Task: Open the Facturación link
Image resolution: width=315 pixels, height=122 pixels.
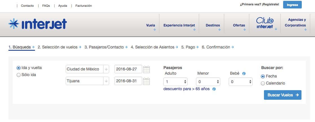Action: click(83, 6)
